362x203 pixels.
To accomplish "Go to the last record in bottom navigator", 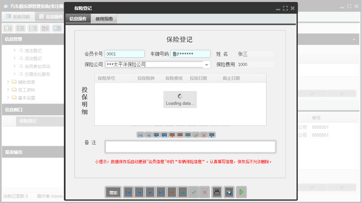I will point(161,192).
